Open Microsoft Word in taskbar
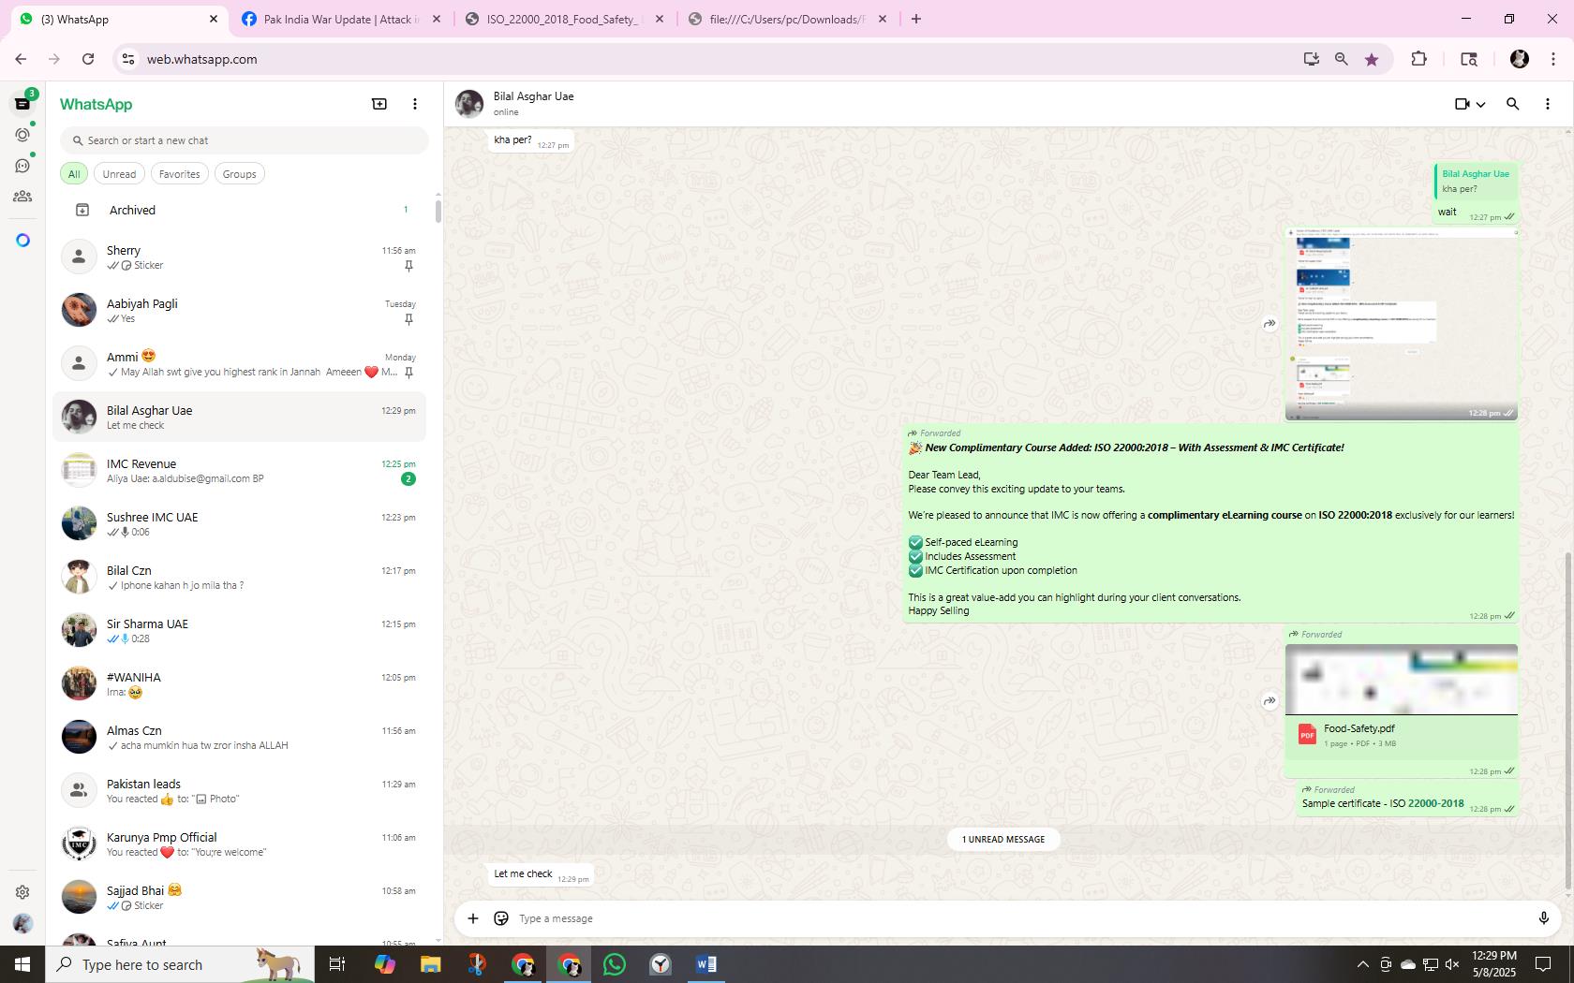Viewport: 1574px width, 983px height. (706, 964)
